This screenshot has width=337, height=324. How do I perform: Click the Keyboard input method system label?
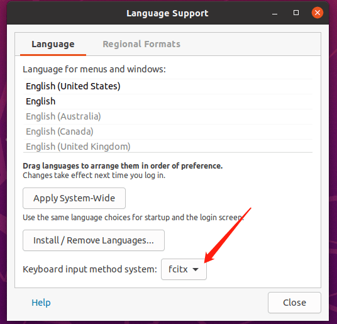click(90, 269)
